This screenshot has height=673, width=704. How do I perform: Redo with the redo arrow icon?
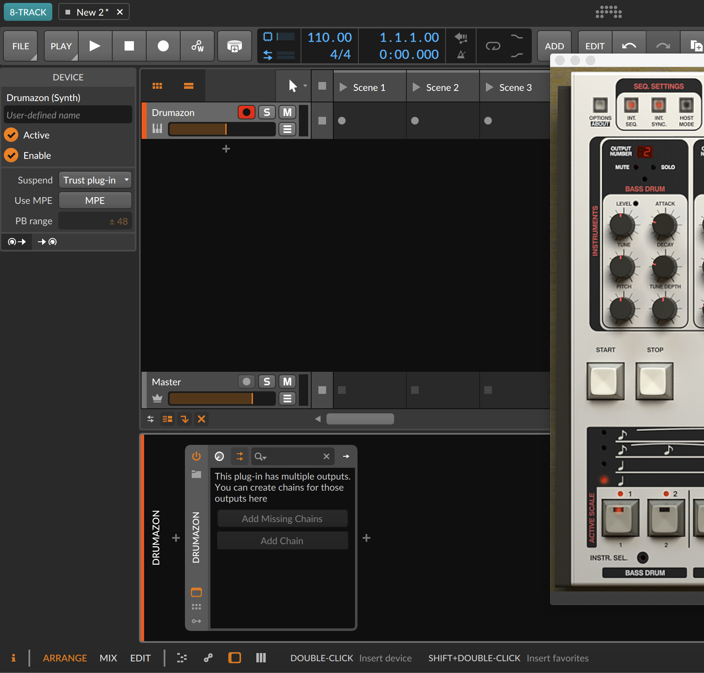[x=663, y=46]
